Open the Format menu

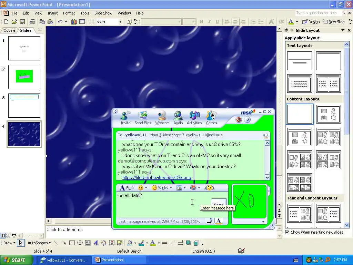pos(69,13)
